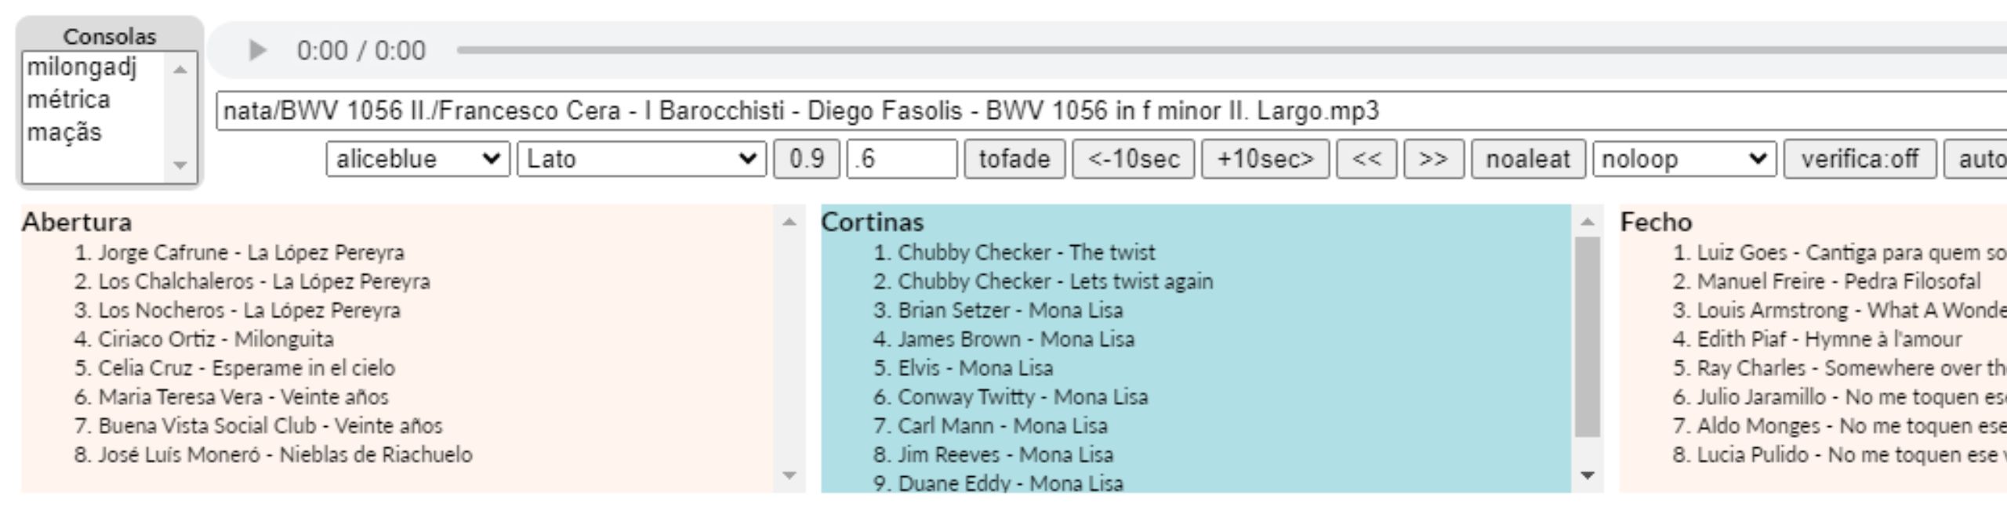2007x506 pixels.
Task: Open the Lato font dropdown
Action: coord(641,159)
